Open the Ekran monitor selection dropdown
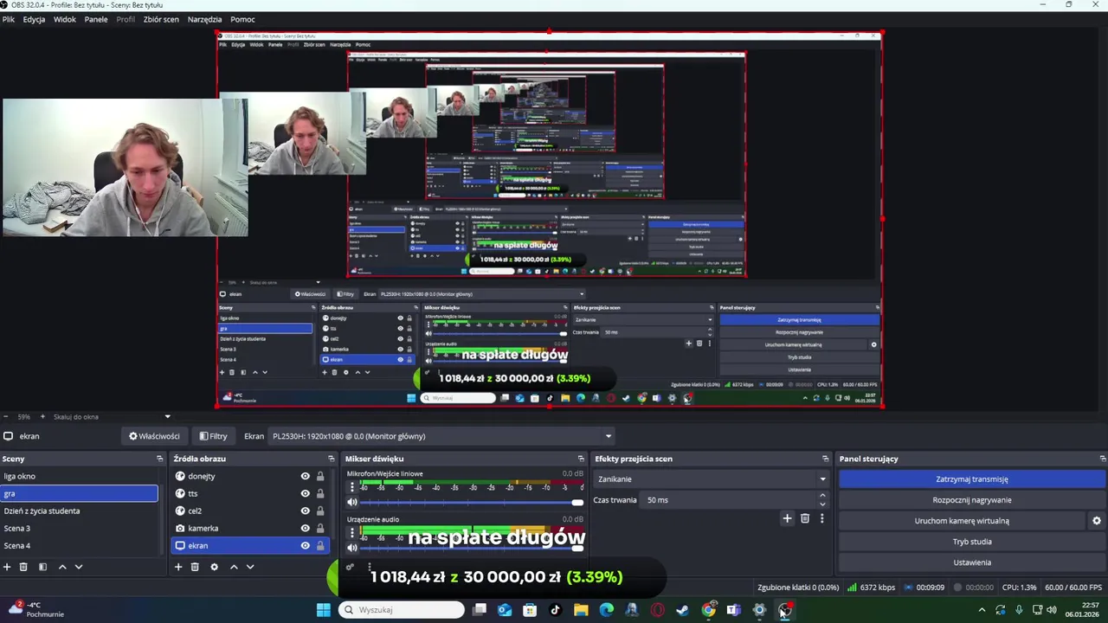This screenshot has width=1108, height=623. (441, 436)
